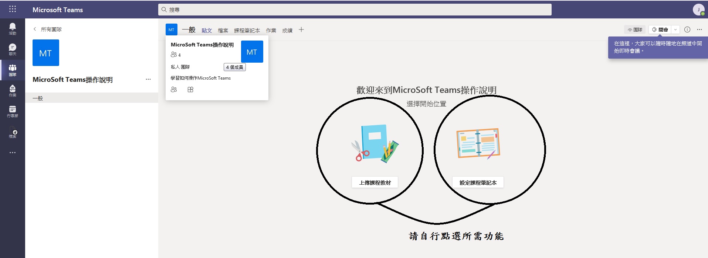Click the team name MicroSoft Teams操作說明 heading
708x258 pixels.
click(72, 80)
